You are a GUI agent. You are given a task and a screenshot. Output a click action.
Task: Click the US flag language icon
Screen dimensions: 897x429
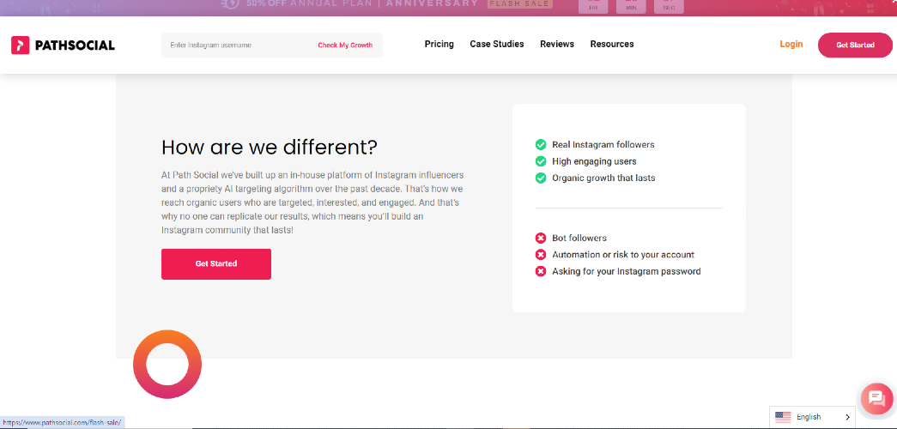pos(783,417)
